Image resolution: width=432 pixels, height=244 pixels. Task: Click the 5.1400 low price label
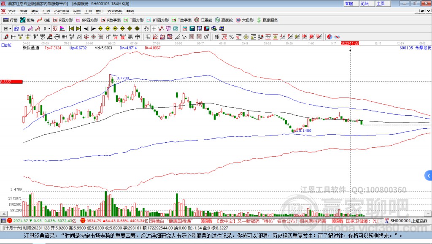click(305, 130)
